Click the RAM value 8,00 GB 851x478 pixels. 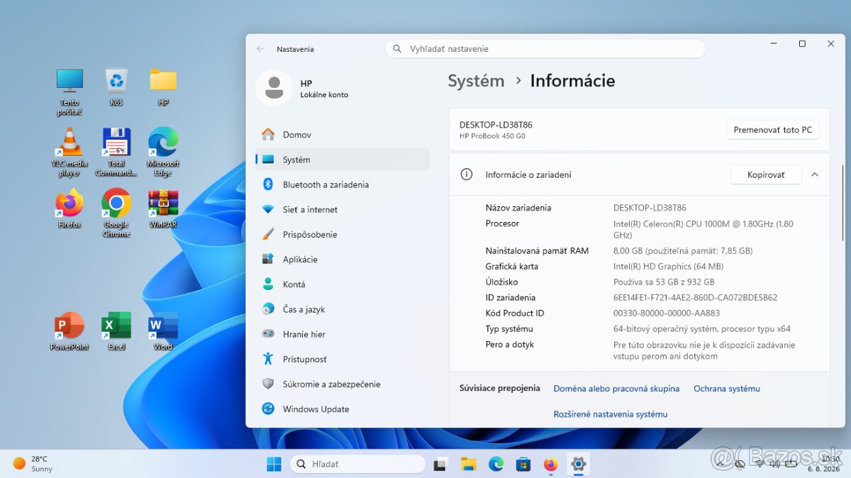(683, 251)
